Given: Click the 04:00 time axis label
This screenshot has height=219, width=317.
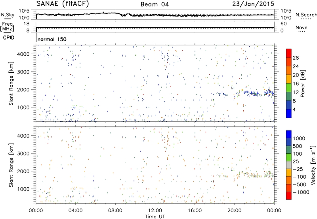Looking at the screenshot, I should pos(75,211).
